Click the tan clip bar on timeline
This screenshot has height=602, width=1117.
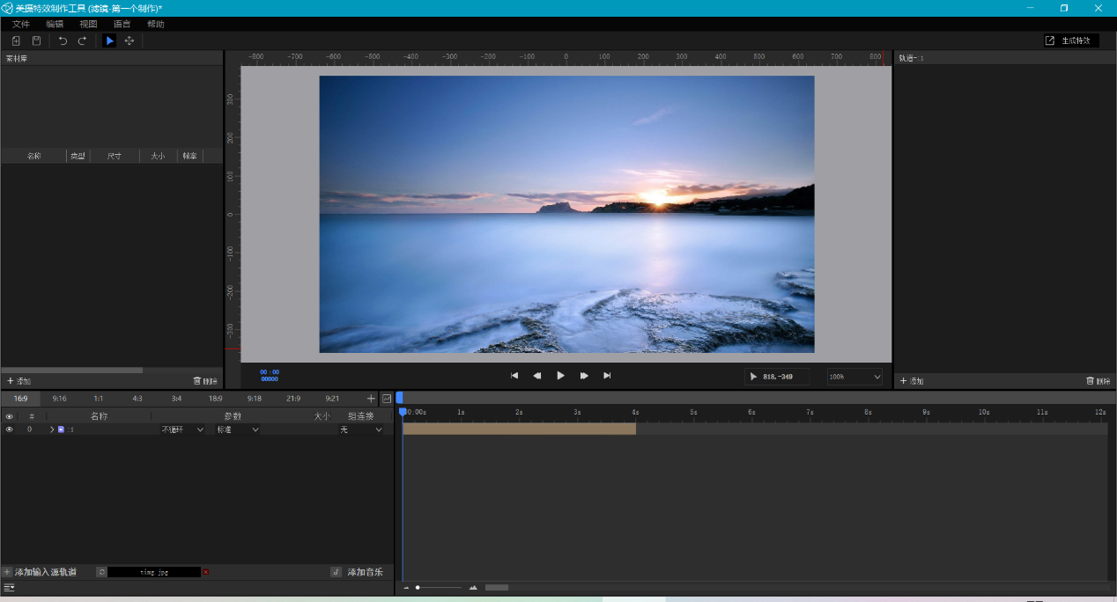coord(519,429)
